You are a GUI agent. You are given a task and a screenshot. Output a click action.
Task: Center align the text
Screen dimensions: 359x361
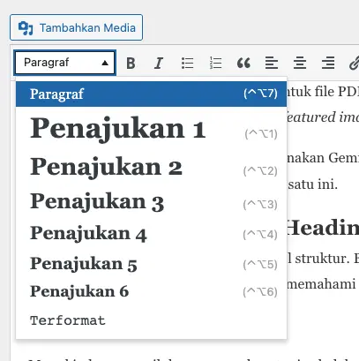300,63
